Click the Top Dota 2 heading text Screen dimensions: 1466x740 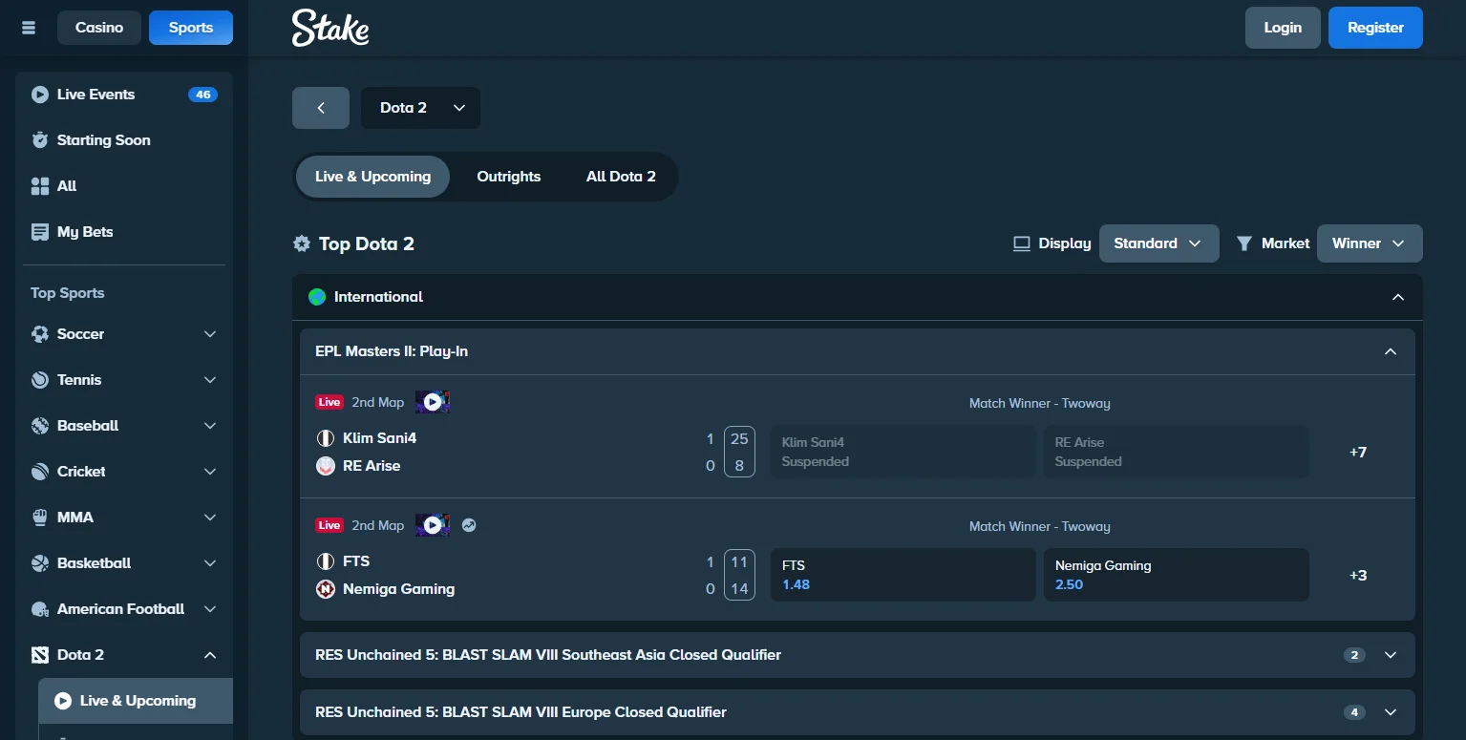click(367, 244)
